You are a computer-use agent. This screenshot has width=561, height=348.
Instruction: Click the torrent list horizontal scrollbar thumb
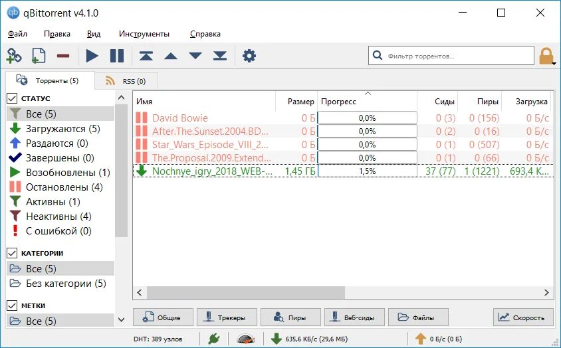[x=246, y=293]
